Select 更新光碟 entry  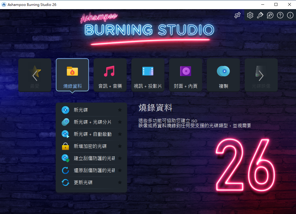click(91, 182)
